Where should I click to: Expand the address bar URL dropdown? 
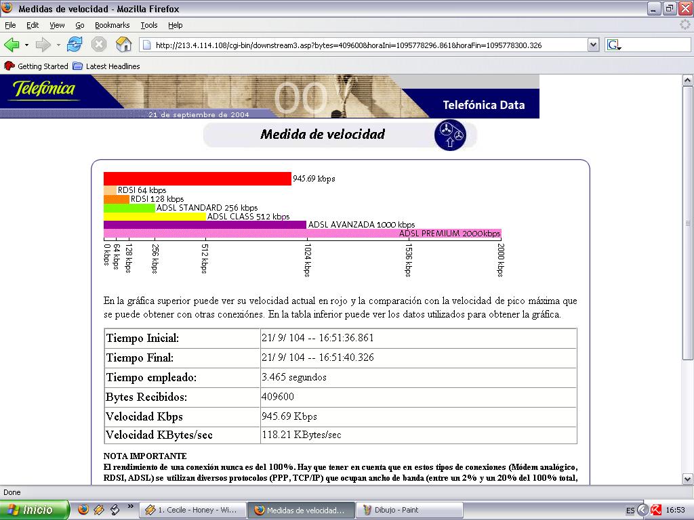coord(594,45)
